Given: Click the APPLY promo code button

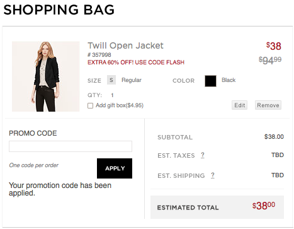Looking at the screenshot, I should point(115,168).
